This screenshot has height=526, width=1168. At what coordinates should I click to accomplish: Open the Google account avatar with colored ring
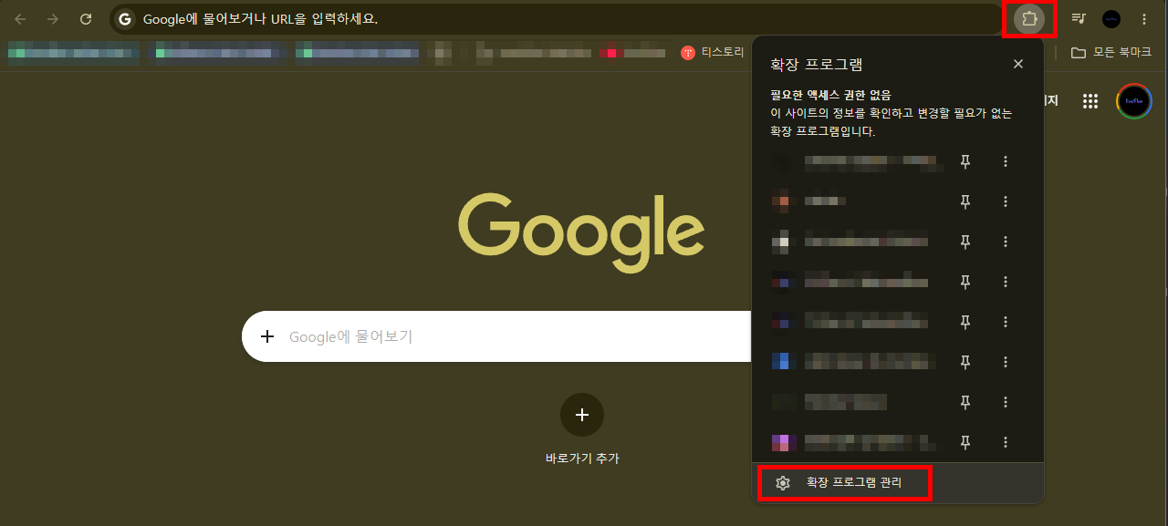(x=1134, y=101)
